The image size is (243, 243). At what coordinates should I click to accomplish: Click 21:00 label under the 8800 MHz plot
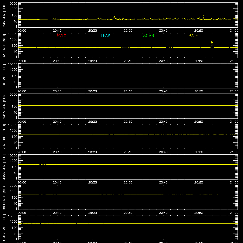click(234, 213)
